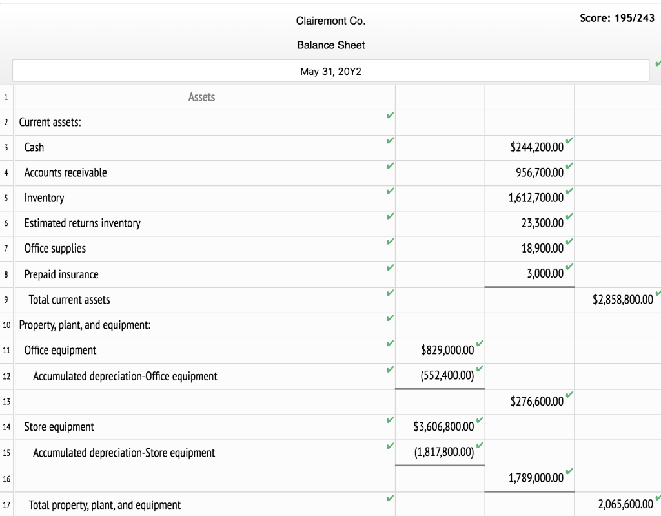The height and width of the screenshot is (516, 661).
Task: Click the checkmark next to Total property, plant, and equipment
Action: click(x=389, y=498)
